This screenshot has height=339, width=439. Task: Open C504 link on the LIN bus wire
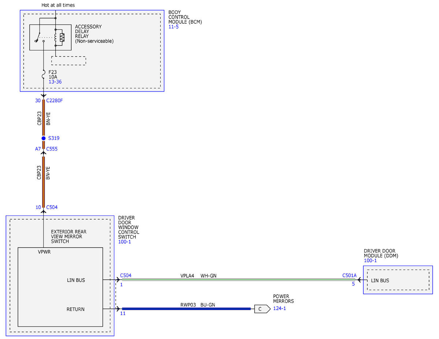[126, 275]
